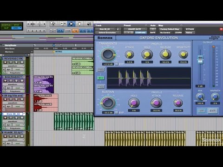Click the horizontal zoom out arrow
The image size is (223, 167).
click(28, 24)
